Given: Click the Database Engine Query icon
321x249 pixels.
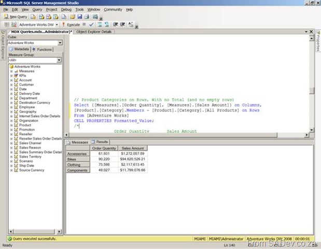Looking at the screenshot, I should pos(33,17).
